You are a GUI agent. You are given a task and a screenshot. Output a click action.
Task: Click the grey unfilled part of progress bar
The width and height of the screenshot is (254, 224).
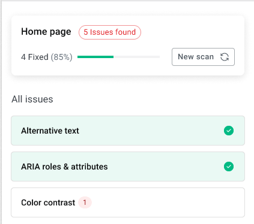(137, 57)
